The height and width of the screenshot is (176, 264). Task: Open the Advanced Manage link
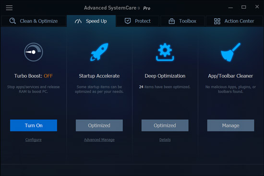pos(99,140)
